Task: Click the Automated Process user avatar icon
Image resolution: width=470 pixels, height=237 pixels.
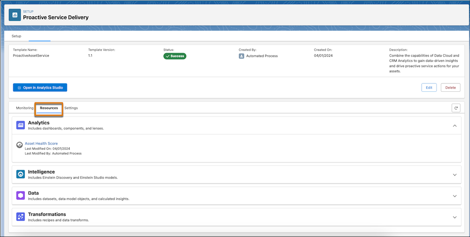Action: 241,56
